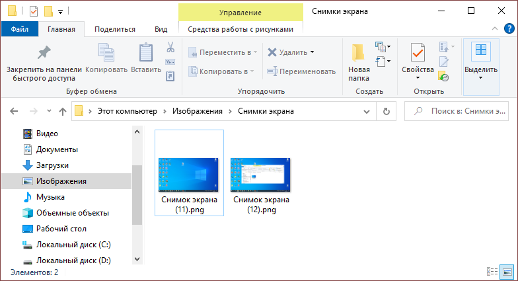Viewport: 518px width, 281px height.
Task: Switch to large thumbnails view icon
Action: click(x=507, y=272)
